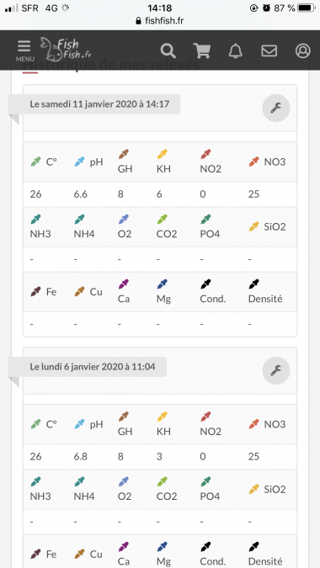This screenshot has height=568, width=320.
Task: Tap the NO3 dropper icon in first reading
Action: (x=254, y=162)
